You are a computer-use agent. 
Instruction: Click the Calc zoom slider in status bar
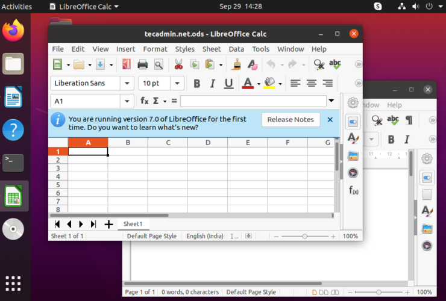304,237
